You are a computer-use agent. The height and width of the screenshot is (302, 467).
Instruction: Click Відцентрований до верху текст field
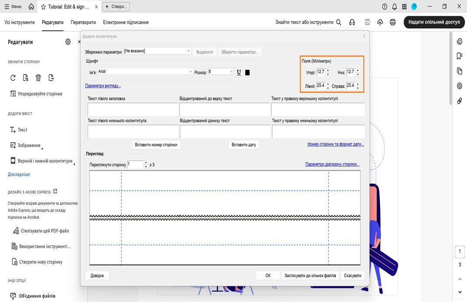click(225, 110)
